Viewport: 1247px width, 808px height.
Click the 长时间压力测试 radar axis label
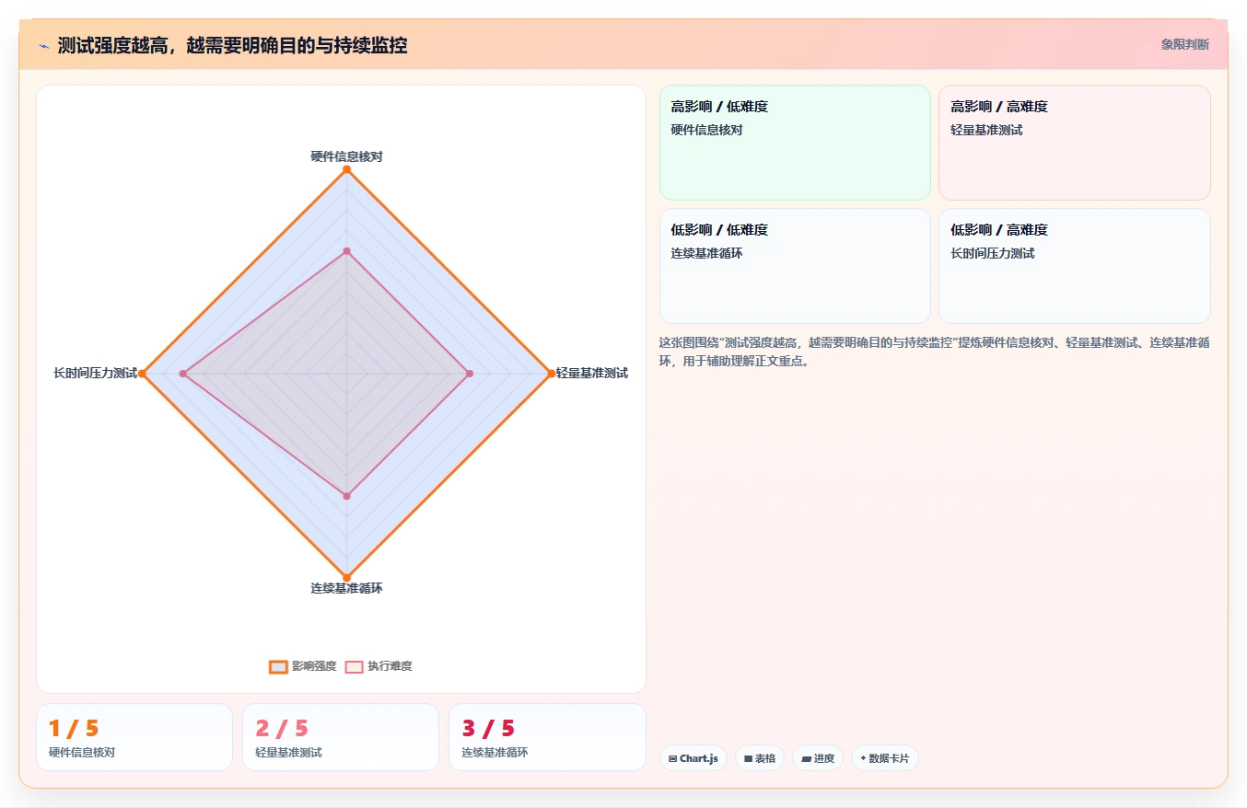[95, 373]
